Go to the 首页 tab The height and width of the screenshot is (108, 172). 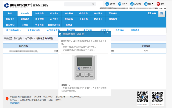pos(10,13)
